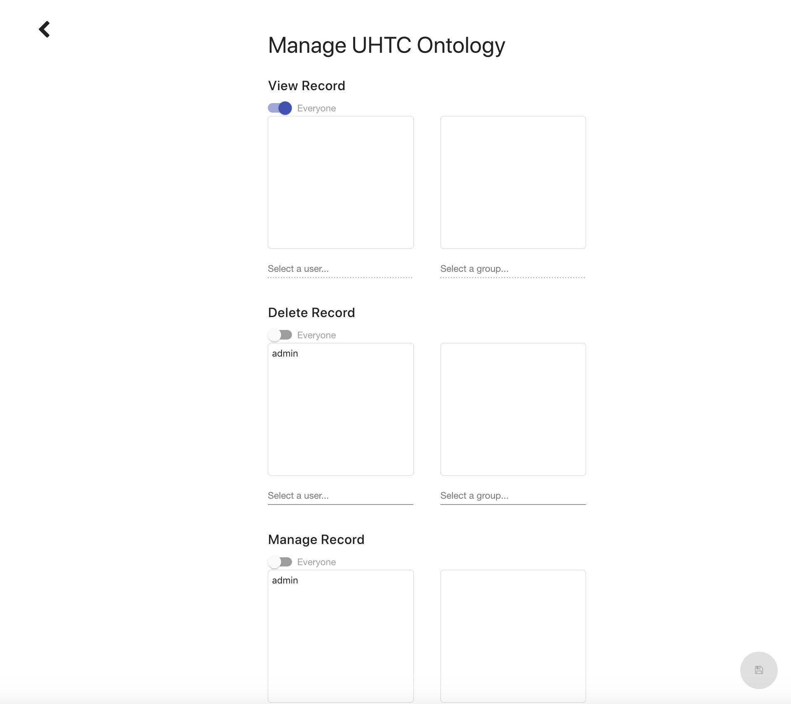Viewport: 791px width, 704px height.
Task: Open the View Record 'Select a user' dropdown
Action: pyautogui.click(x=340, y=269)
